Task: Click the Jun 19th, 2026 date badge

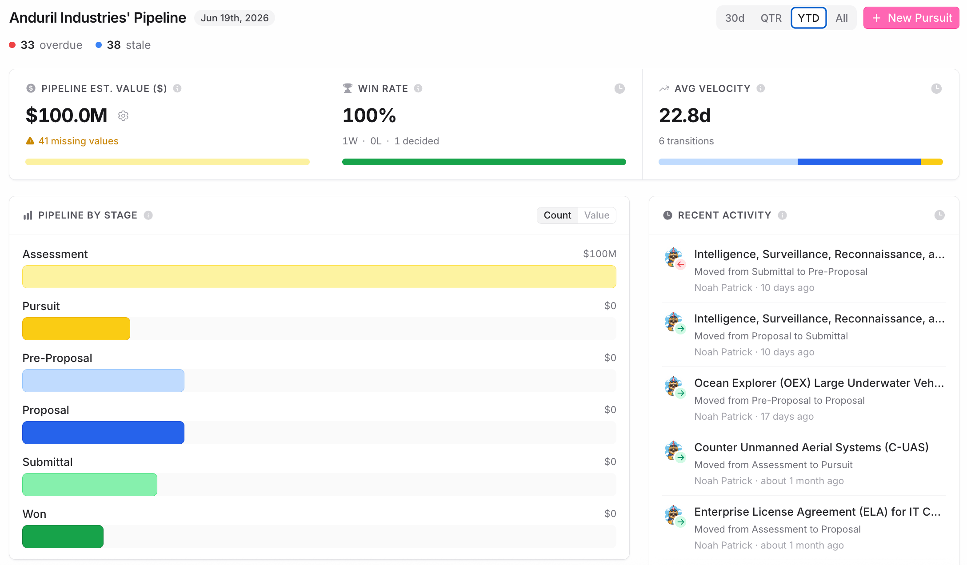Action: (x=235, y=18)
